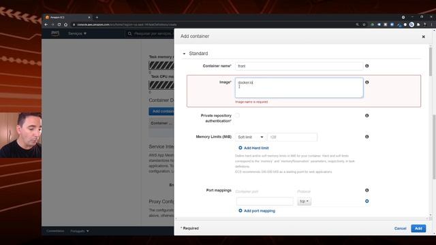Click the dialog vertical scrollbar
The width and height of the screenshot is (436, 245).
coord(431,61)
